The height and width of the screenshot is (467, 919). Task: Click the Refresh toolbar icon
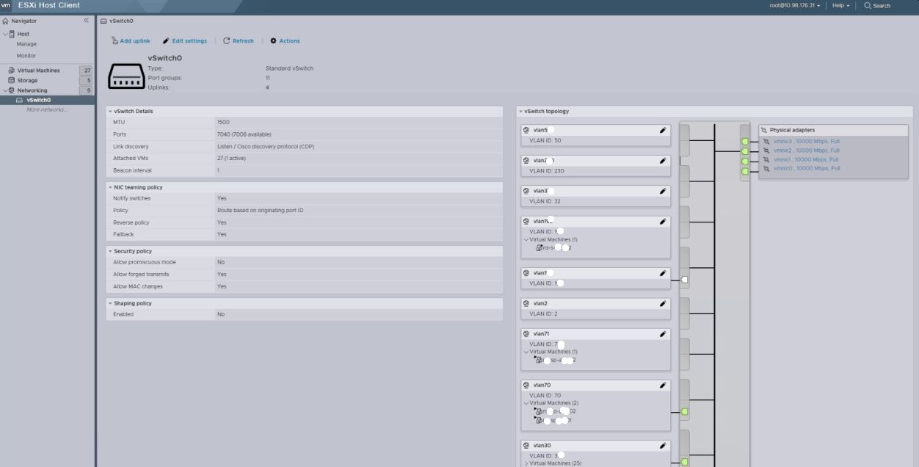227,41
